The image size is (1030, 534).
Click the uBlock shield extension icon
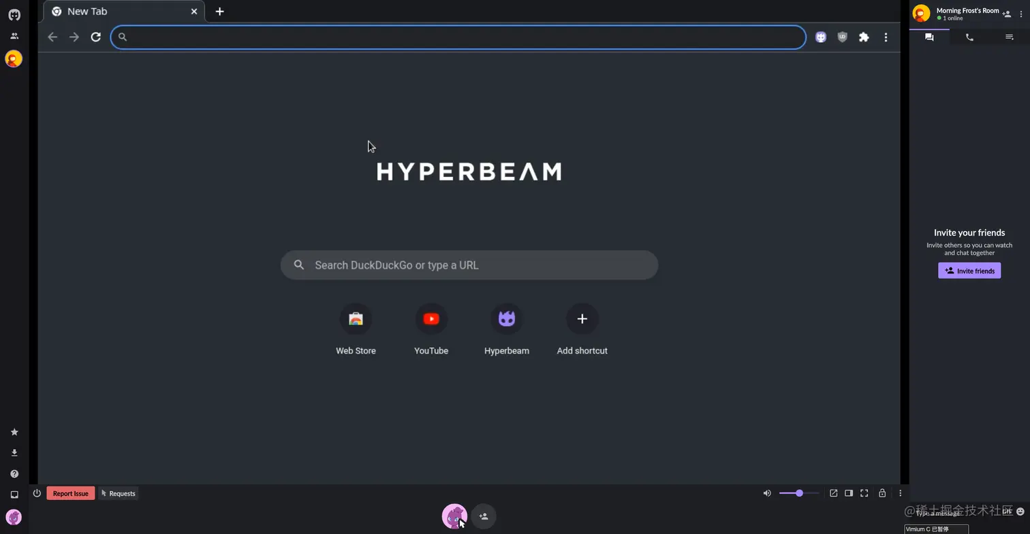pos(843,37)
